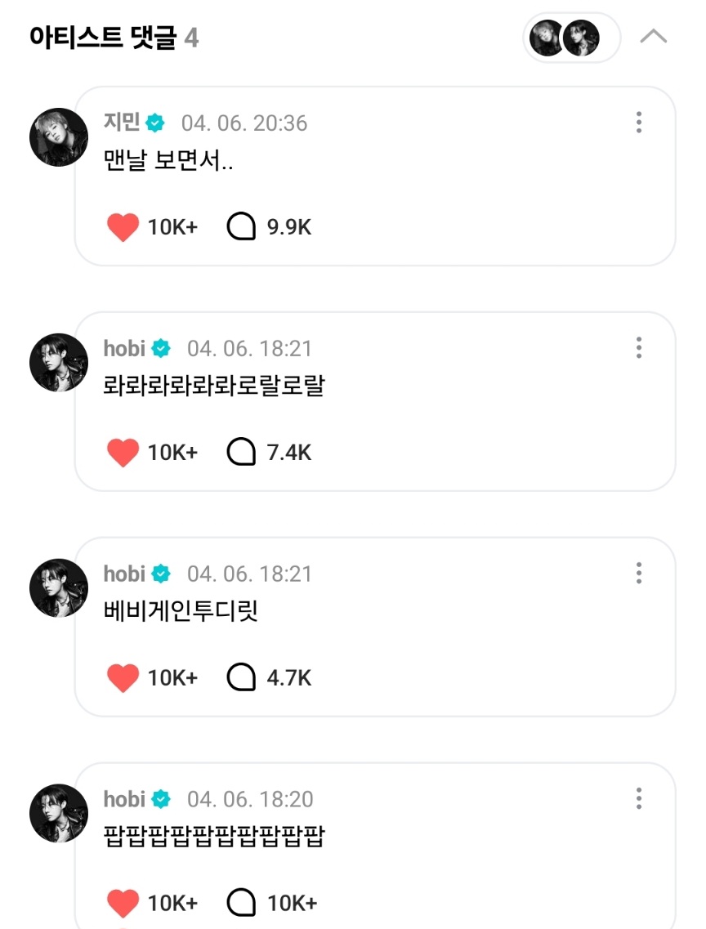
Task: Open the 4.7K replies bubble icon
Action: coord(241,678)
